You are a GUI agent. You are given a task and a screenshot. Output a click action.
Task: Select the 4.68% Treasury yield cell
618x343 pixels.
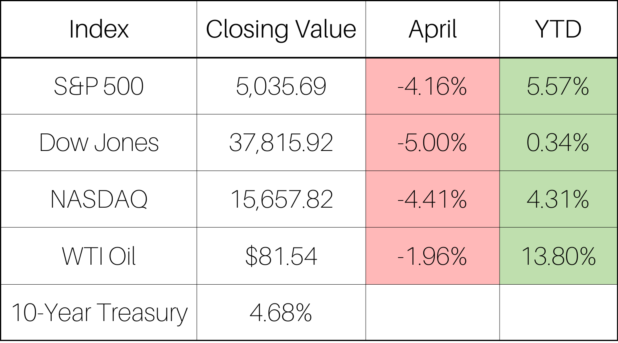pyautogui.click(x=281, y=312)
